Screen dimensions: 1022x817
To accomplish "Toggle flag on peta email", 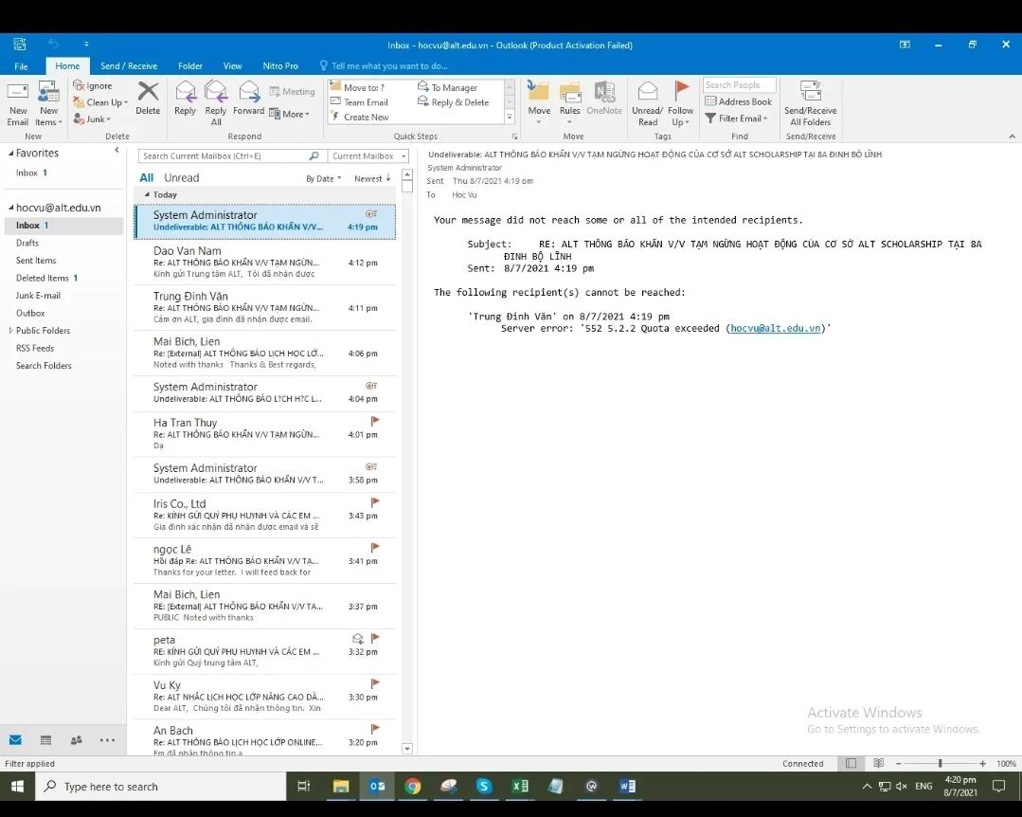I will click(x=375, y=639).
